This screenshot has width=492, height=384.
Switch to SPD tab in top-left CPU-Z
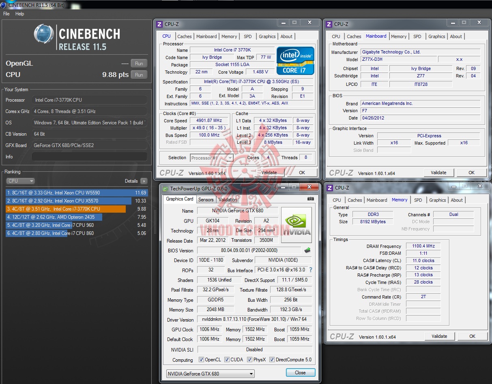[248, 36]
